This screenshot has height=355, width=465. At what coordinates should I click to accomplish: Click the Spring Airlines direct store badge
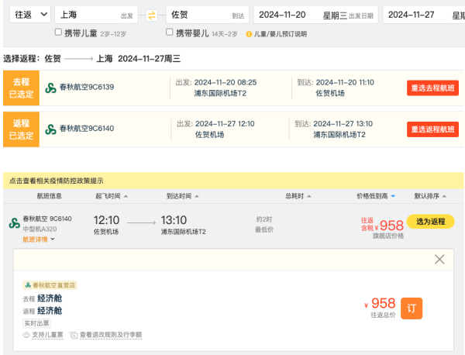point(50,285)
